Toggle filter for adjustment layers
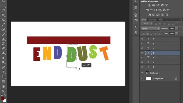 [x=160, y=24]
